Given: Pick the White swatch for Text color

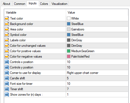Looking at the screenshot, I should (69, 18).
